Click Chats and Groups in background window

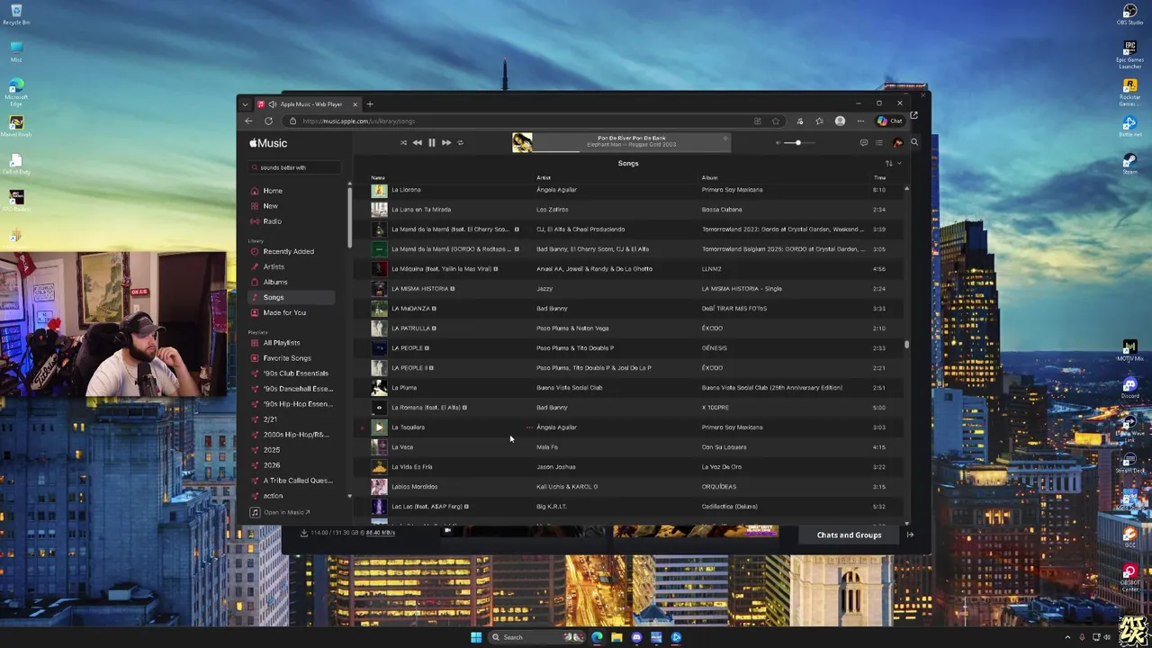tap(849, 535)
